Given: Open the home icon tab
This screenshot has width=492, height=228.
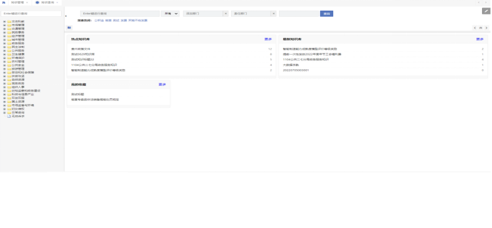Looking at the screenshot, I should click(4, 2).
